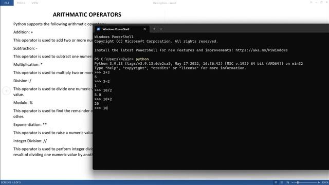Click the '>>> 10/2' terminal line
The image size is (329, 185).
coord(103,90)
